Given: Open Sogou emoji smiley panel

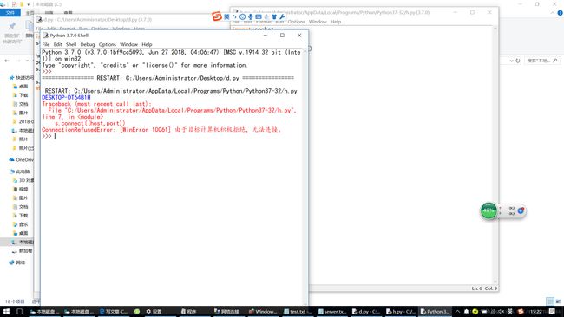Looking at the screenshot, I should [x=242, y=16].
